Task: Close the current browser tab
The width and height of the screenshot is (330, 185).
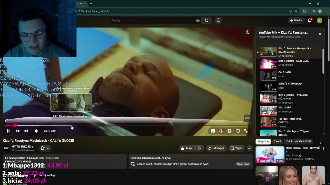Action: [85, 4]
